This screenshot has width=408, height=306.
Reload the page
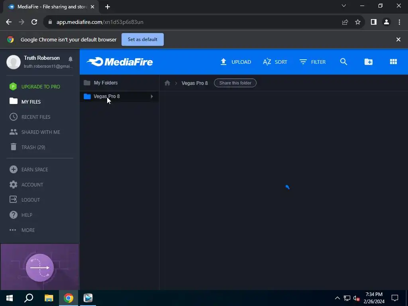(x=34, y=22)
